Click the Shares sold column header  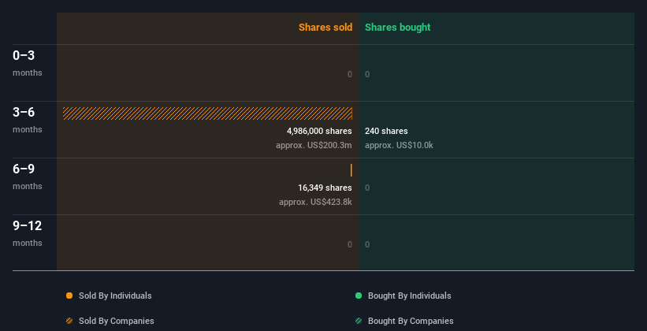tap(325, 28)
